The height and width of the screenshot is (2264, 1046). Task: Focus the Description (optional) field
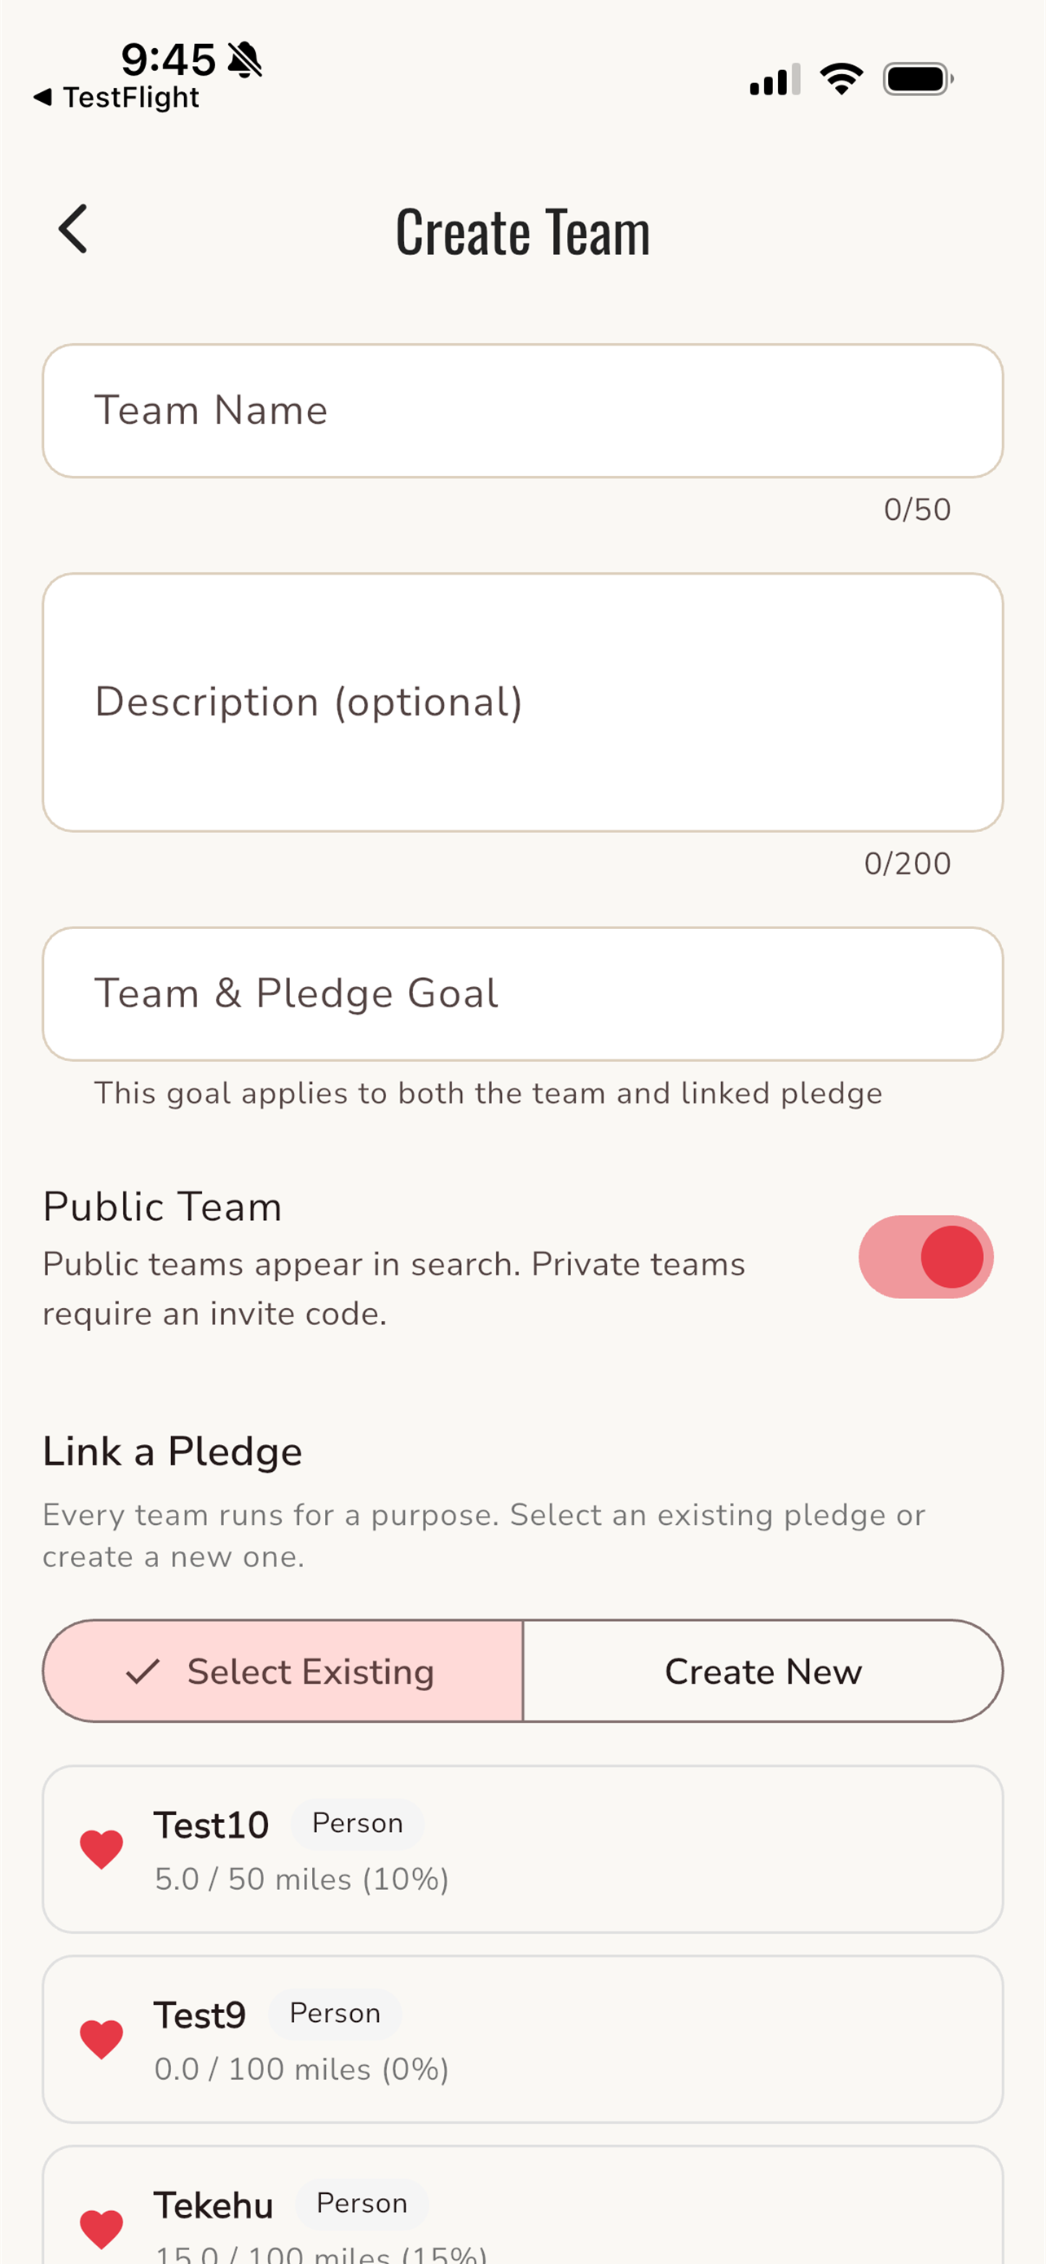coord(522,703)
